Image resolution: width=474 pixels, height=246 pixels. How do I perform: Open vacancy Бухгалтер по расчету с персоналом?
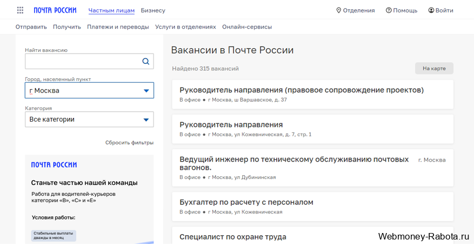click(x=312, y=207)
